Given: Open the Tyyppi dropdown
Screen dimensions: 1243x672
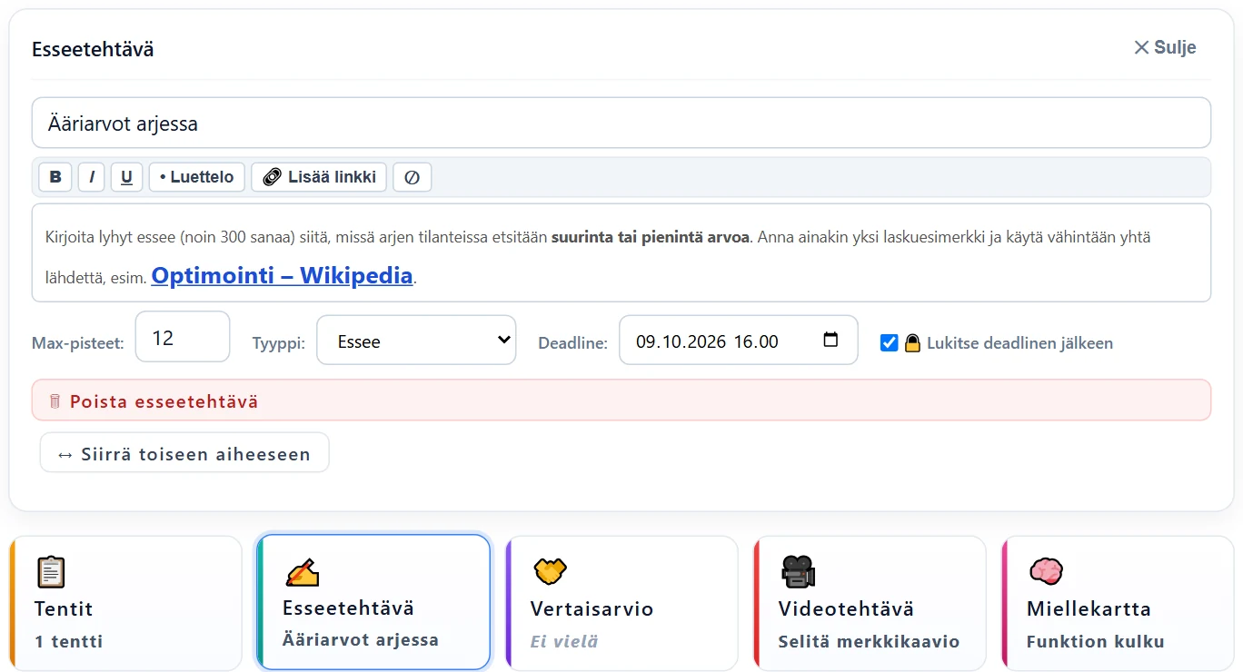Looking at the screenshot, I should (x=416, y=341).
